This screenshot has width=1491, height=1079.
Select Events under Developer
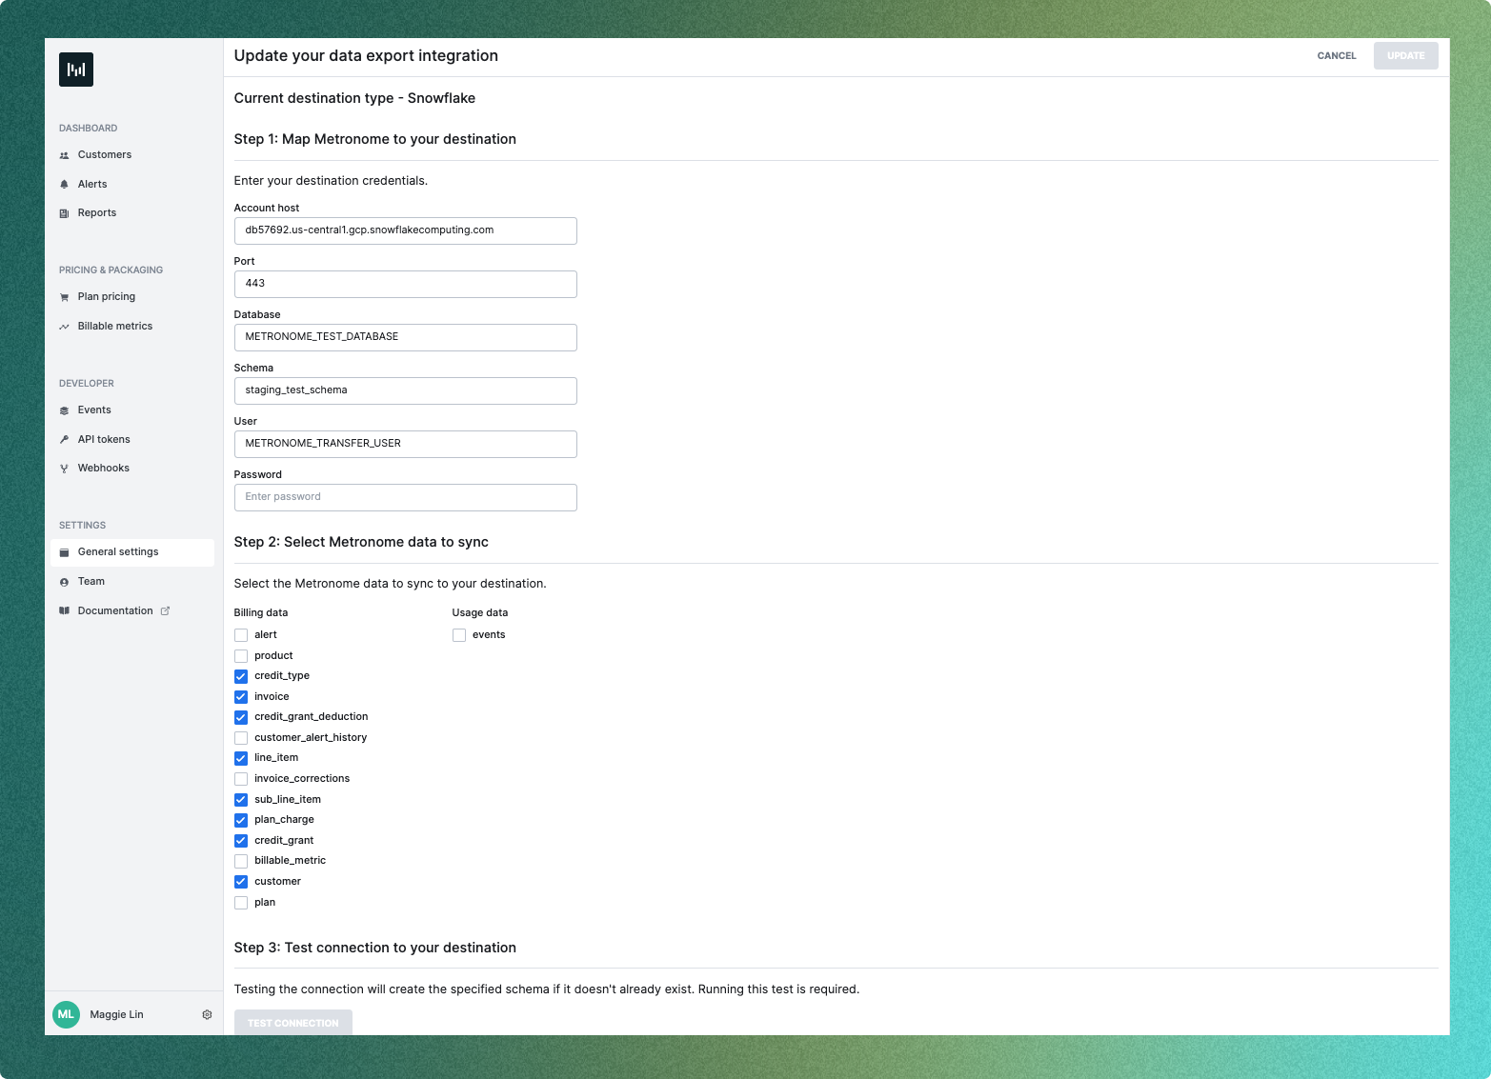pos(132,410)
